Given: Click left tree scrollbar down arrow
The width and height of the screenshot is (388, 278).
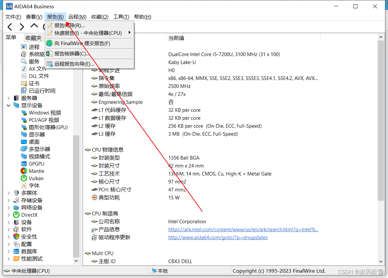Looking at the screenshot, I should tap(76, 261).
